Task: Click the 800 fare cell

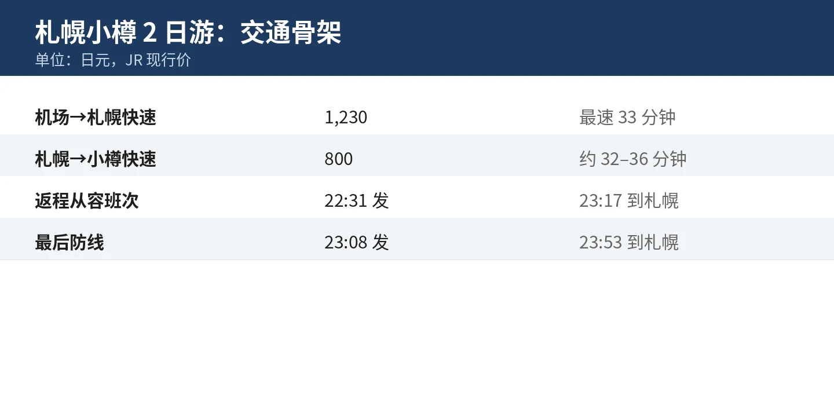Action: (x=339, y=159)
